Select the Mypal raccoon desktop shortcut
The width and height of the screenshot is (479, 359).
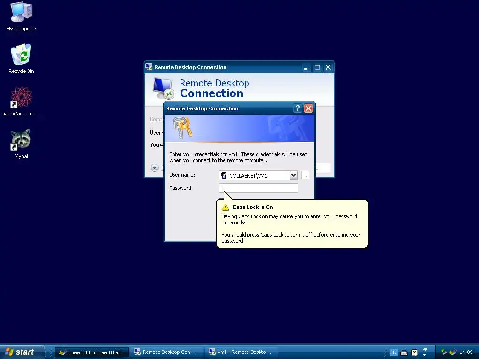(21, 144)
